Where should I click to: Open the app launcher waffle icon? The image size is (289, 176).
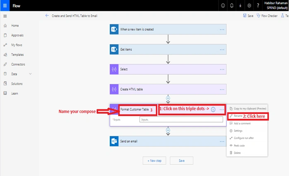point(5,5)
